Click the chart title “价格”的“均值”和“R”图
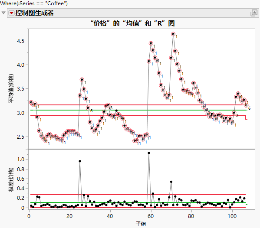The height and width of the screenshot is (228, 260). (132, 23)
